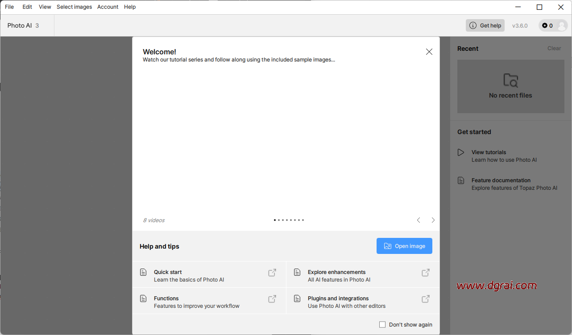Screen dimensions: 572x335
Task: Minimize the Photo AI window
Action: 518,7
